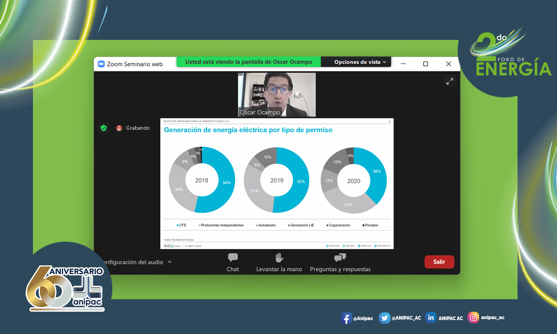Image resolution: width=557 pixels, height=334 pixels.
Task: Click the Generación LIE legend label
Action: tap(302, 225)
